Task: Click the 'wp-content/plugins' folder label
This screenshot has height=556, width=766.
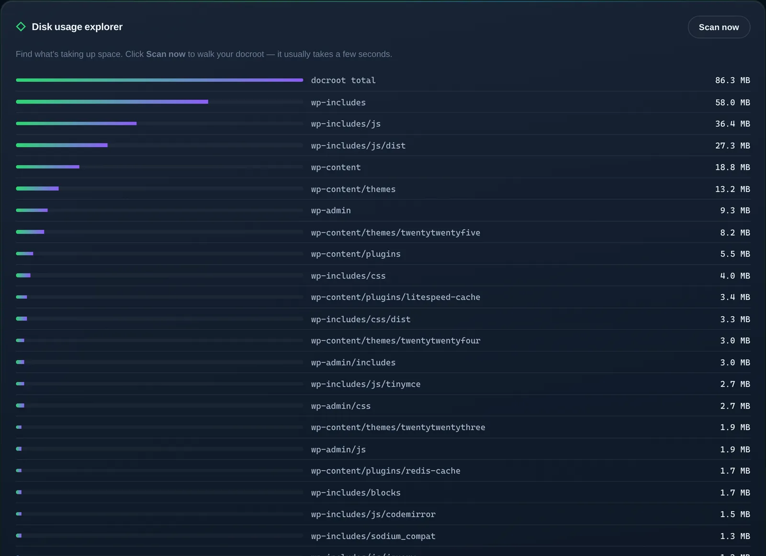Action: click(356, 254)
